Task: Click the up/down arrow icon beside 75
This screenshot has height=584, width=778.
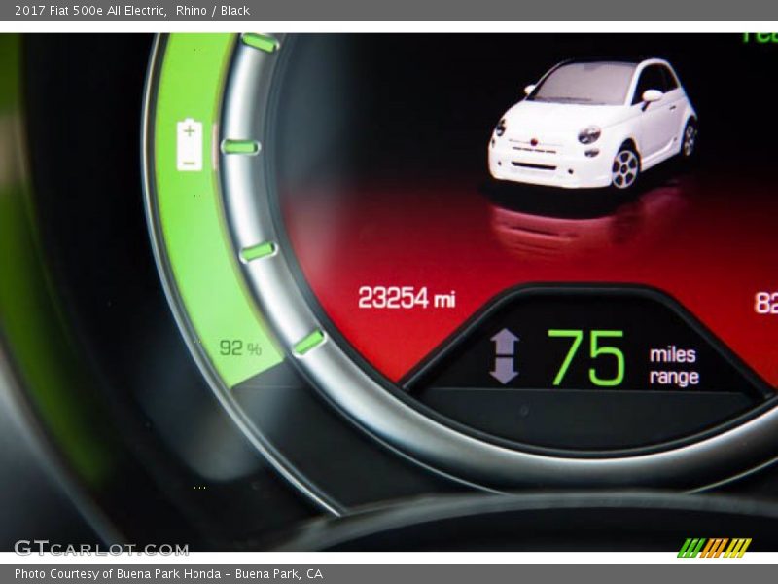Action: [x=504, y=356]
